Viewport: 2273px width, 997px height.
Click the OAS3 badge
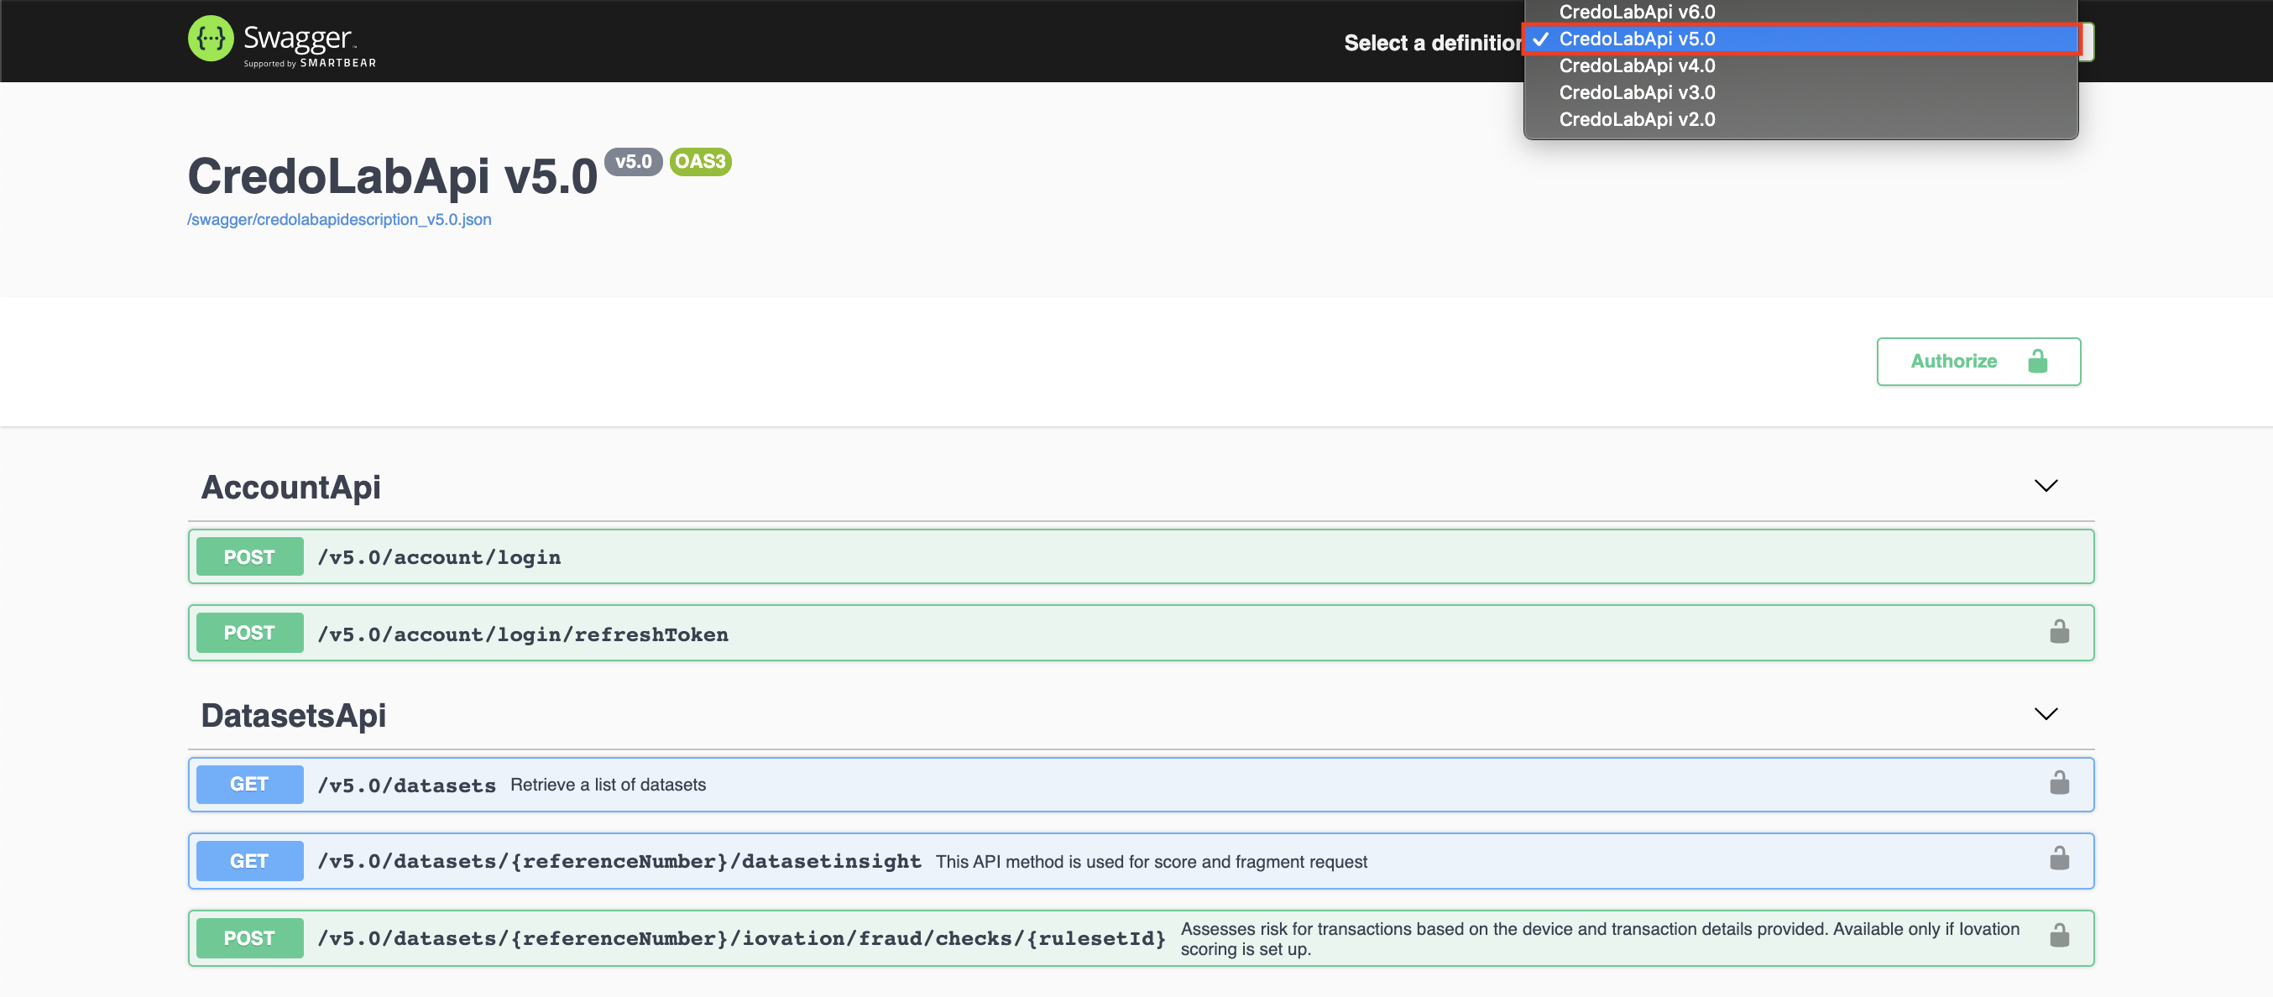[x=701, y=161]
